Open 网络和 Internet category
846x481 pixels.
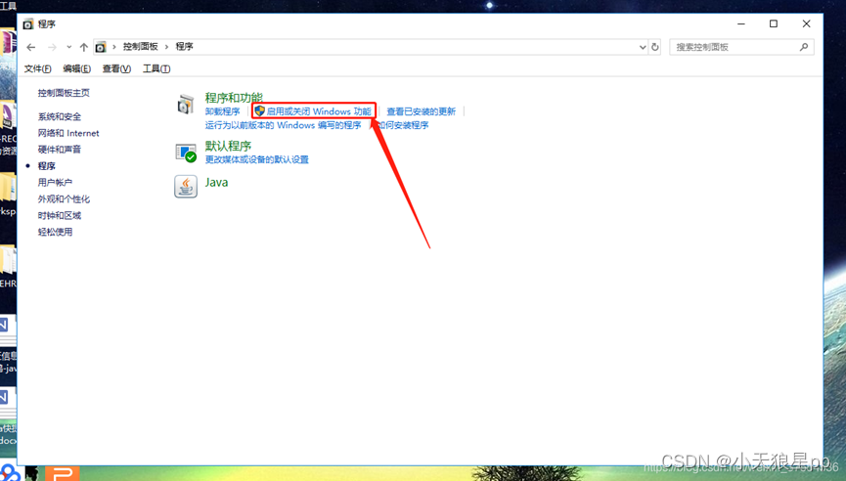click(68, 133)
